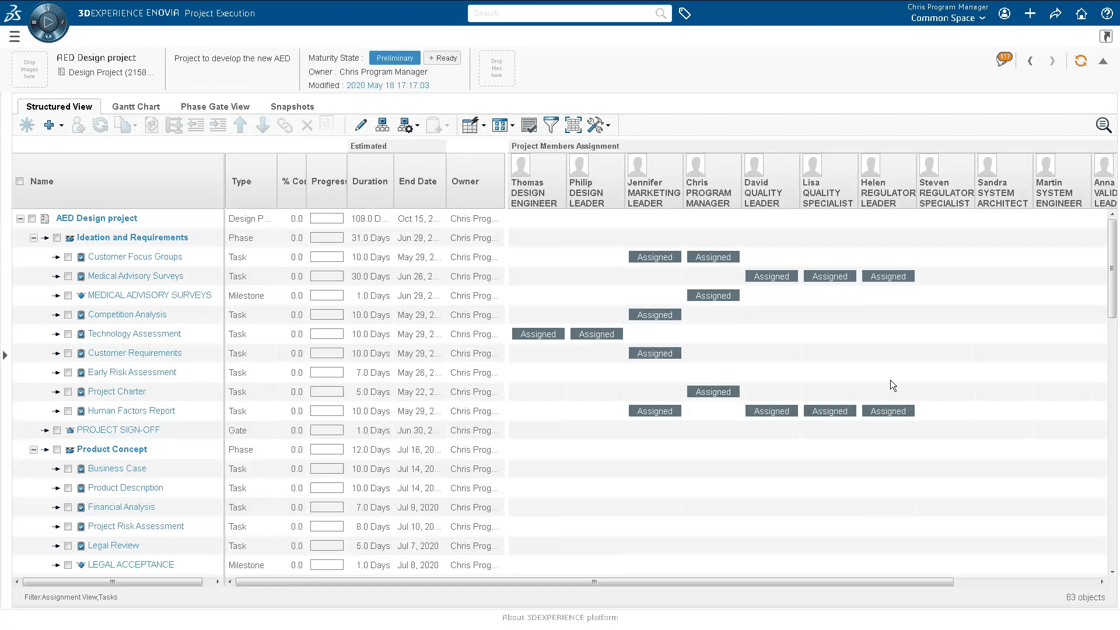Click the Duration column header
The width and height of the screenshot is (1120, 630).
(370, 181)
